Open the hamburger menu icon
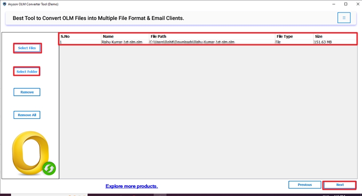362x196 pixels. click(x=344, y=18)
